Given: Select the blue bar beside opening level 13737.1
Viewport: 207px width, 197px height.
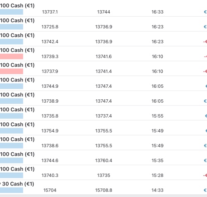Looking at the screenshot, I should 12,12.
